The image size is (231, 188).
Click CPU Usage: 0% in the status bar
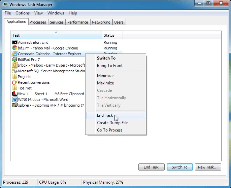pos(53,182)
